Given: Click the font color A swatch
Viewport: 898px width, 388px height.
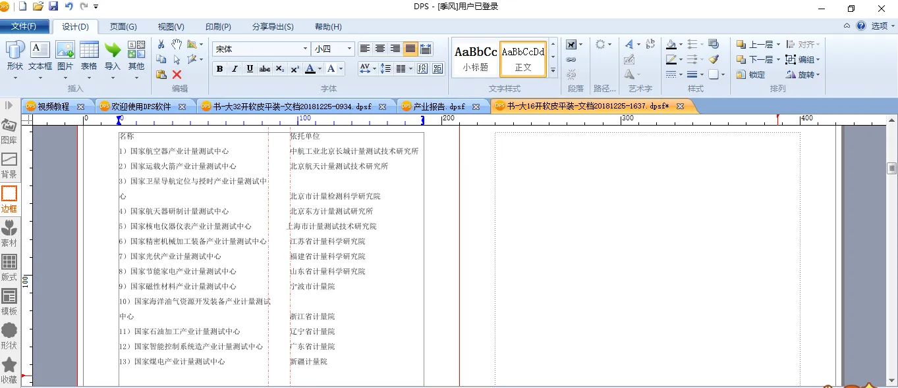Looking at the screenshot, I should 310,69.
